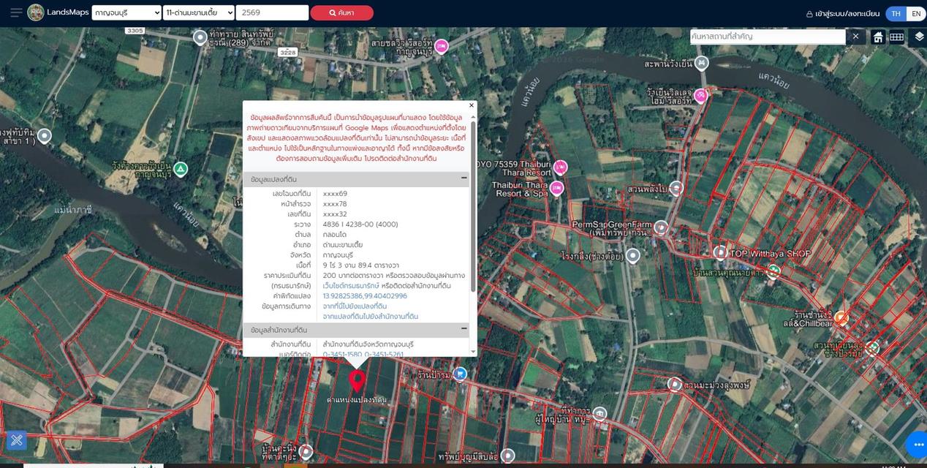This screenshot has width=927, height=468.
Task: Click the red ค้นหา search button
Action: point(341,12)
